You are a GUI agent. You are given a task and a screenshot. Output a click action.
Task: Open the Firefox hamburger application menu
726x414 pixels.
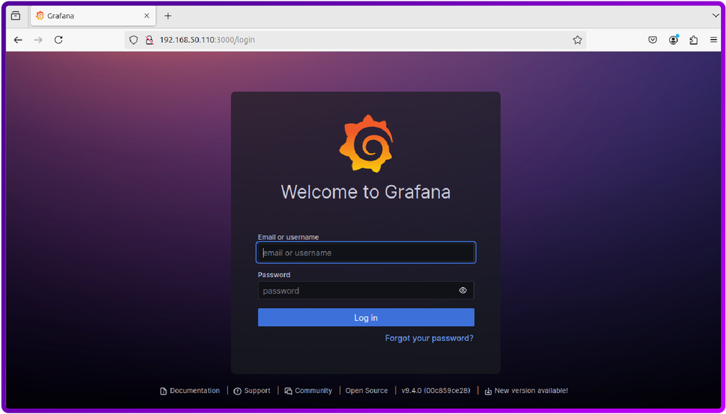(x=714, y=40)
